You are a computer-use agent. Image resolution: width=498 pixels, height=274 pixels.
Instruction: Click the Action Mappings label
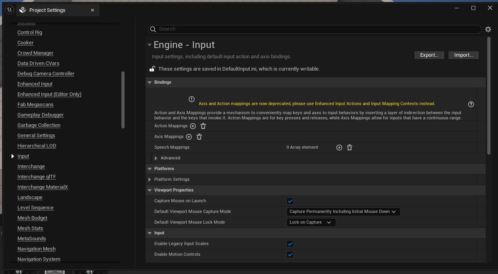171,126
